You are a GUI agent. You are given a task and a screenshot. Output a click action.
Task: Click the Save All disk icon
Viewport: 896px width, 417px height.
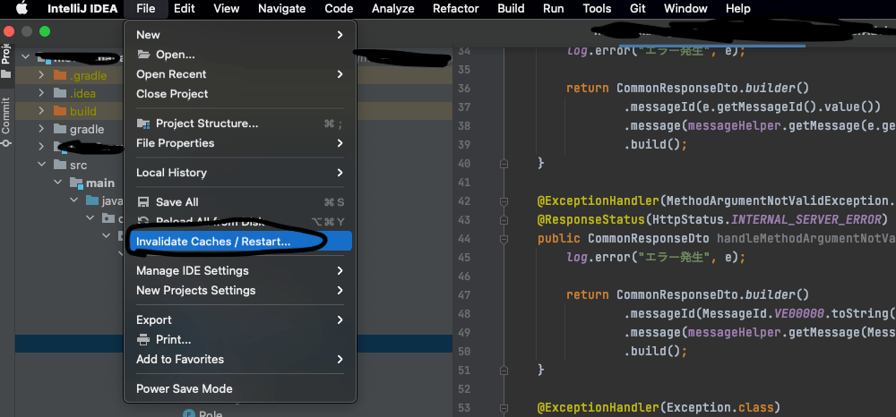point(143,202)
